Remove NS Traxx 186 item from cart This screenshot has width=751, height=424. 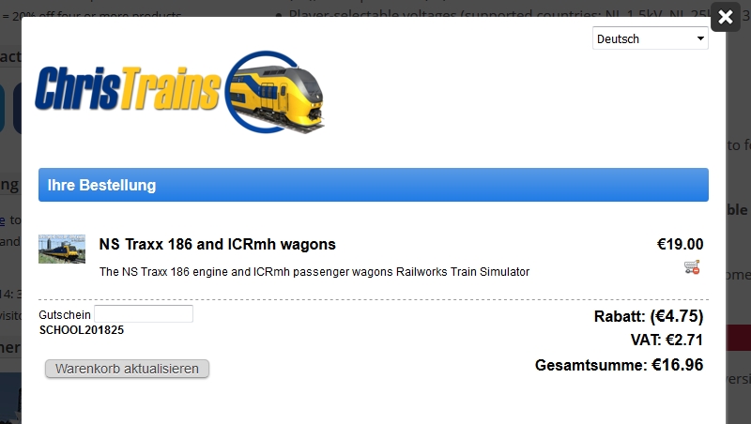point(692,267)
